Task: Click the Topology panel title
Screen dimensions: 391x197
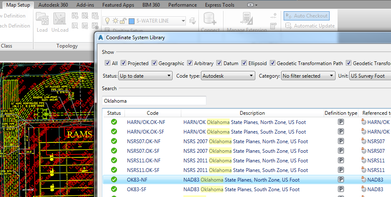Action: tap(67, 46)
